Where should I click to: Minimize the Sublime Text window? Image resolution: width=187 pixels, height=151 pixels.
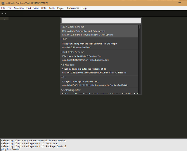[180, 3]
